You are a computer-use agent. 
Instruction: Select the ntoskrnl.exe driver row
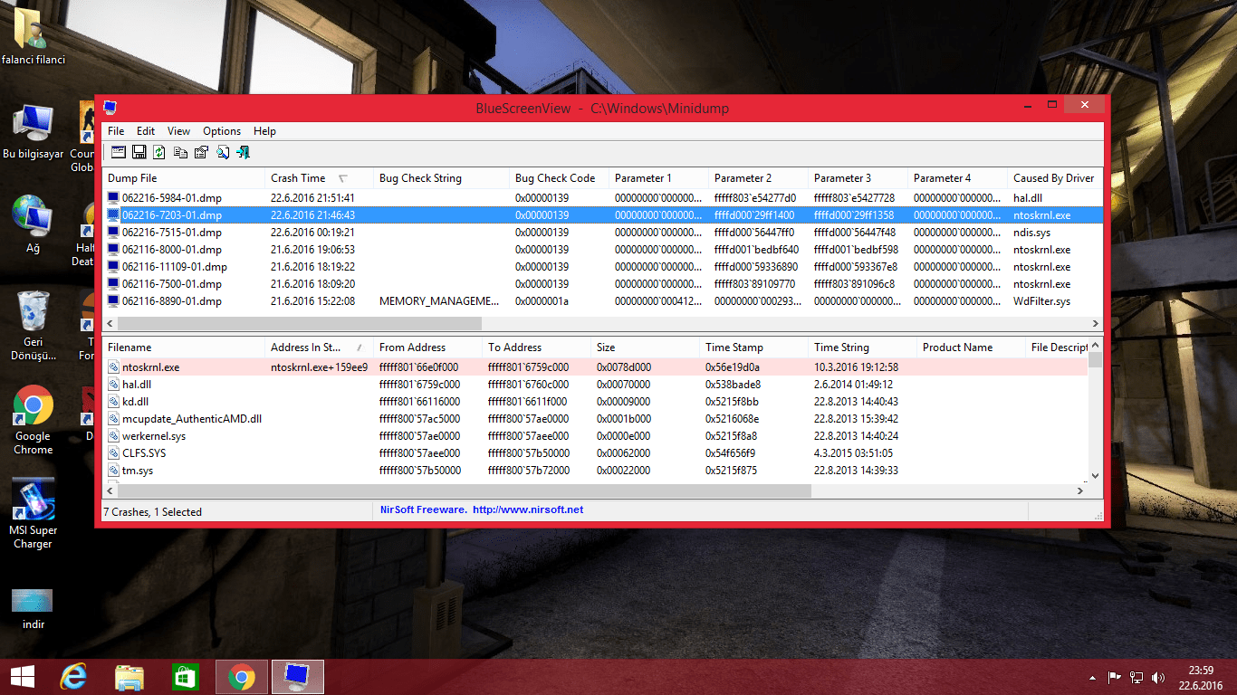pyautogui.click(x=596, y=367)
